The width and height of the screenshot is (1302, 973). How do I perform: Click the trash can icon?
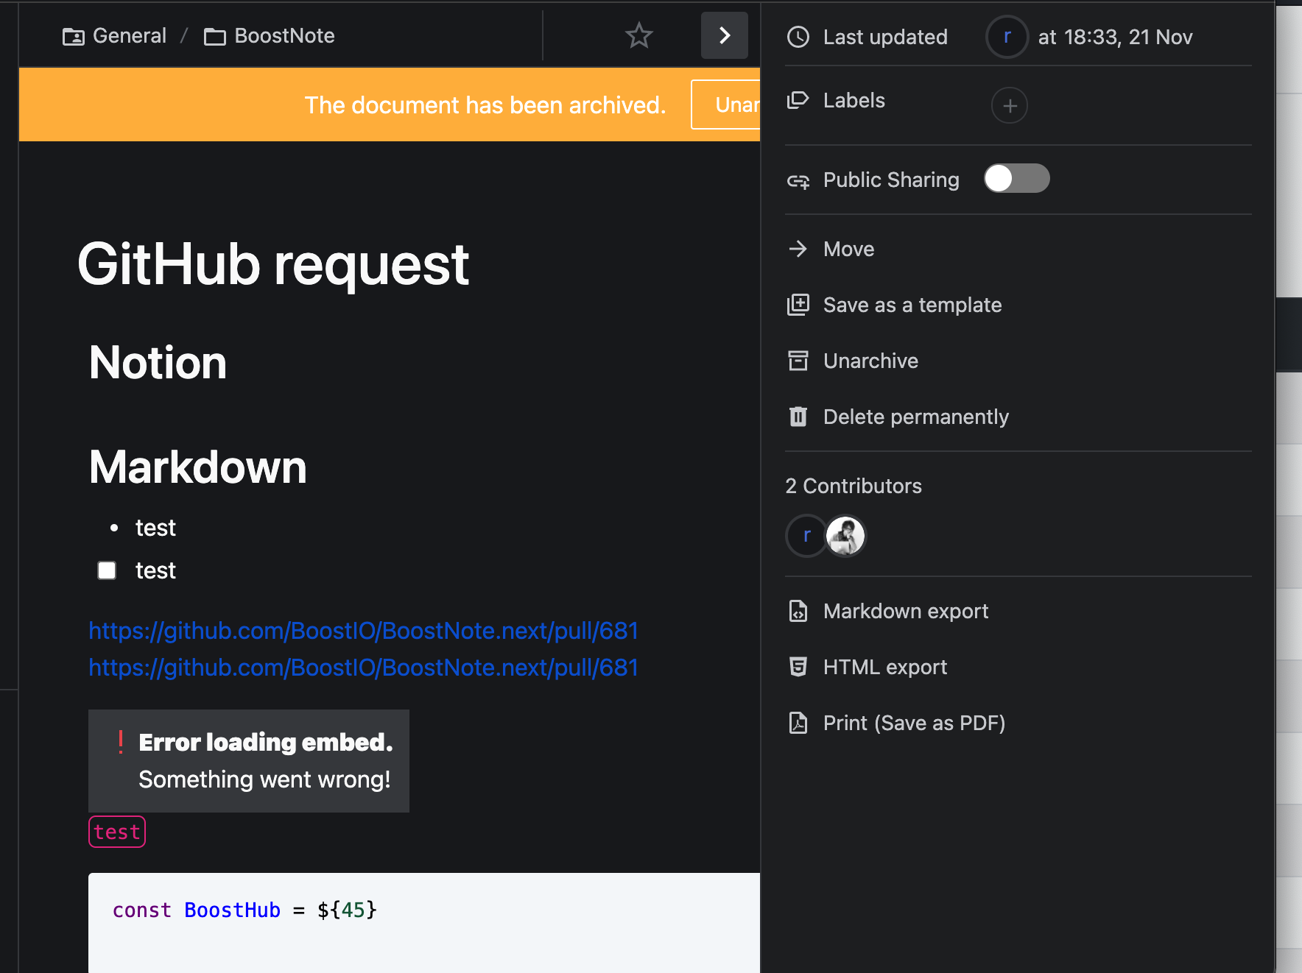click(x=798, y=417)
